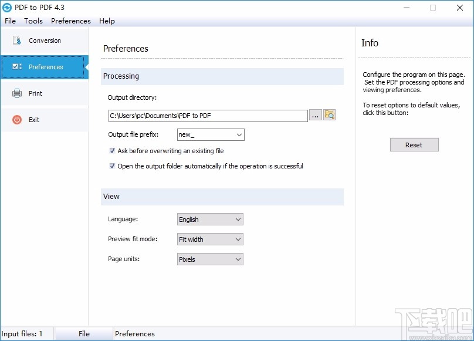The width and height of the screenshot is (474, 341).
Task: Open the Help menu
Action: (107, 21)
